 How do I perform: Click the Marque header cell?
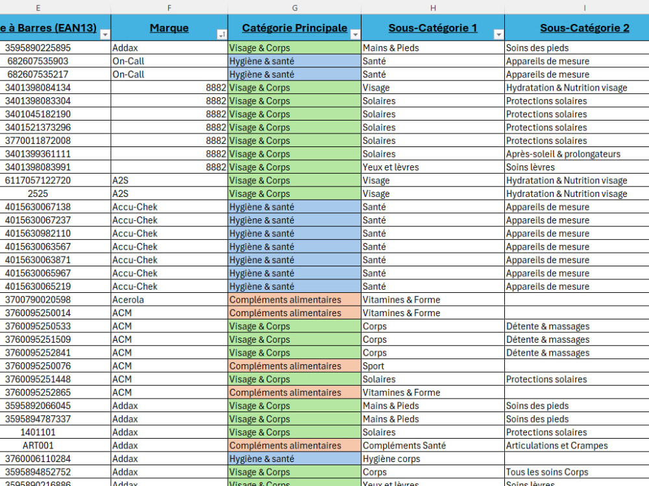coord(169,28)
